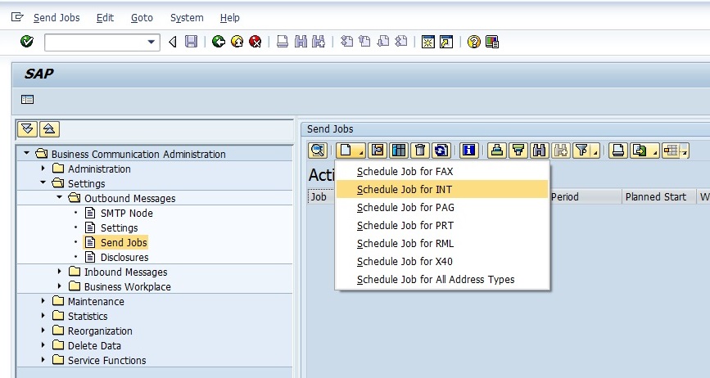Expand the Service Functions folder
Viewport: 710px width, 378px height.
click(x=43, y=360)
